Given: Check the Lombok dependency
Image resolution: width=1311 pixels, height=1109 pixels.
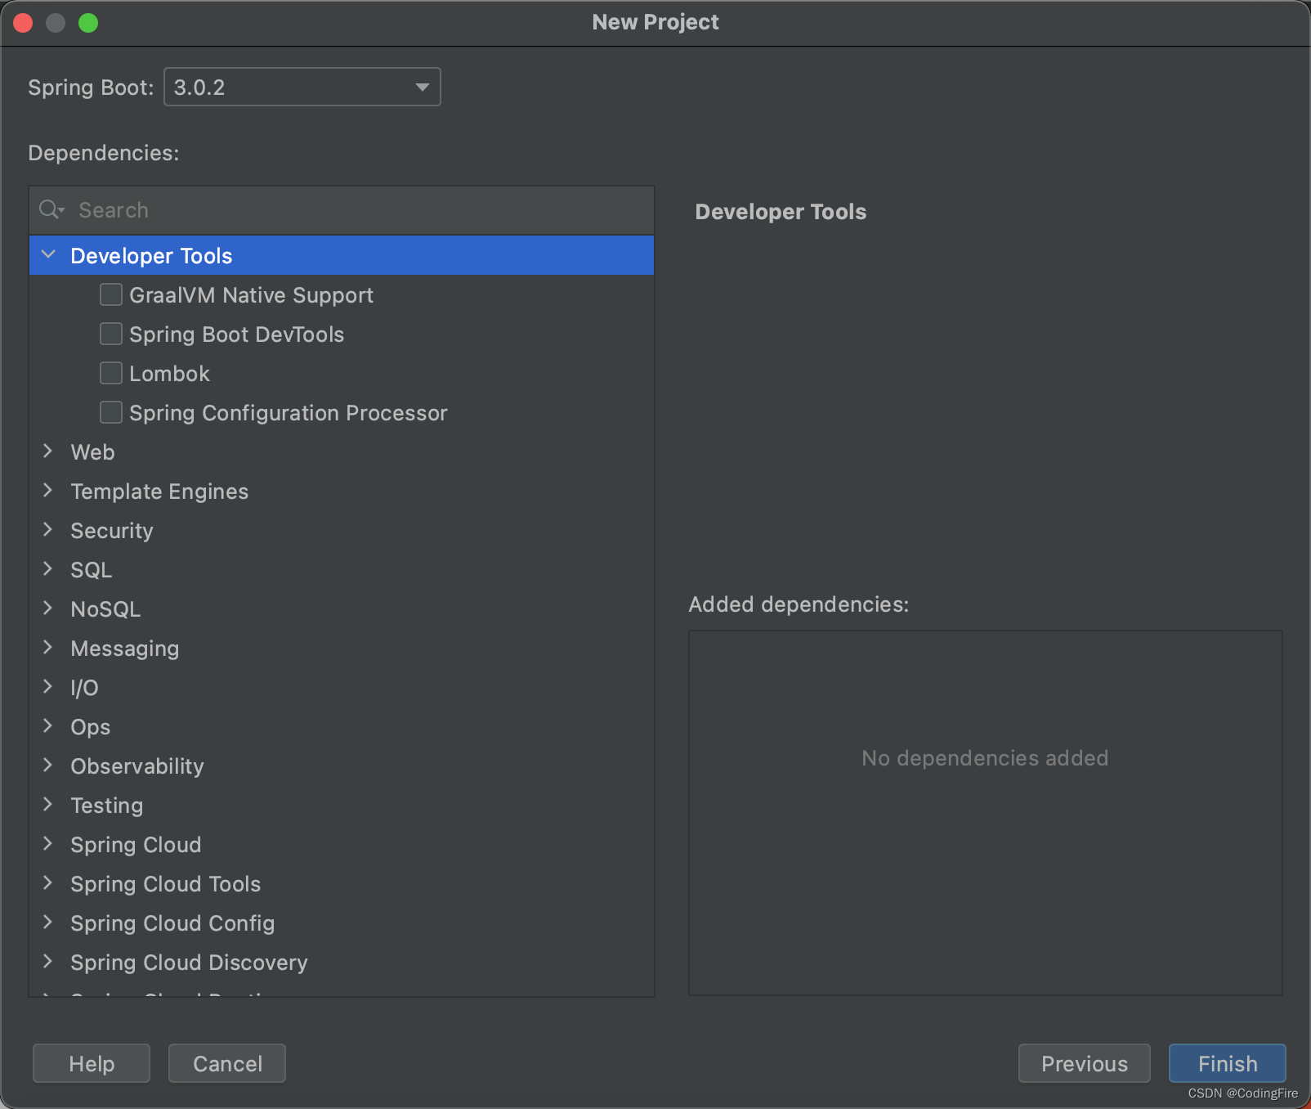Looking at the screenshot, I should click(111, 373).
